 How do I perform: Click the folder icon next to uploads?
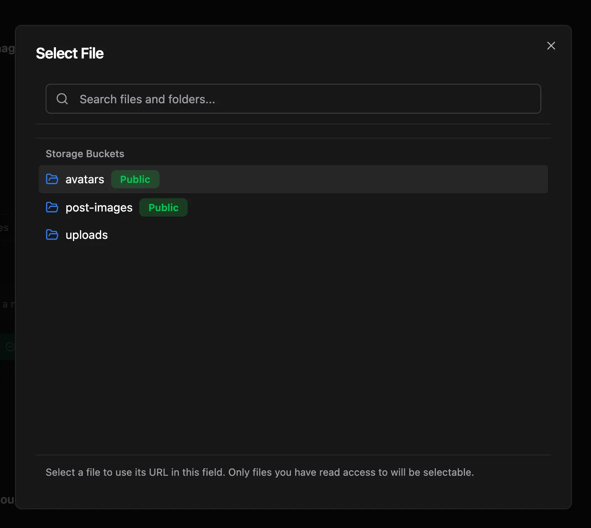[x=52, y=235]
